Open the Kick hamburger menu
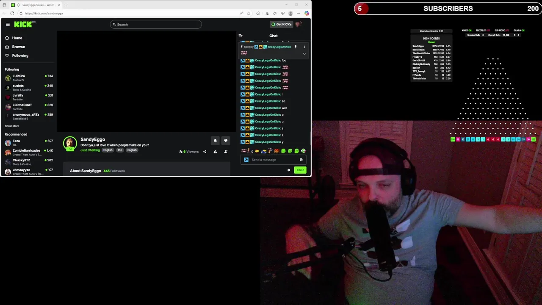542x305 pixels. 8,24
